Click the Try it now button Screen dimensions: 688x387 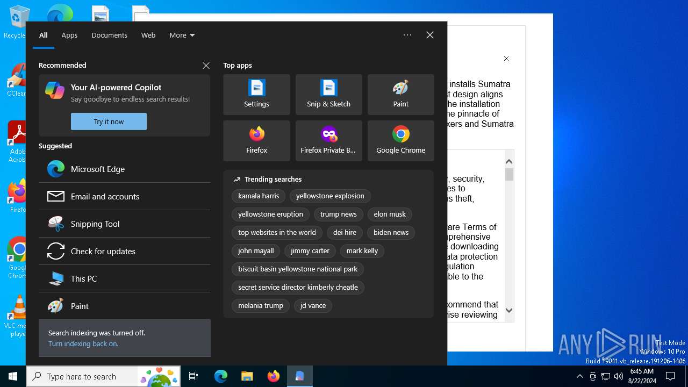coord(109,121)
